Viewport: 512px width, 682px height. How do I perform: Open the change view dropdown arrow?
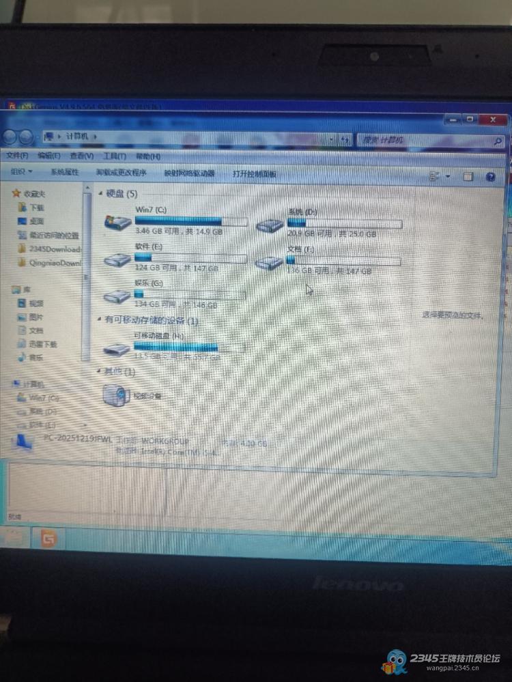[x=448, y=176]
